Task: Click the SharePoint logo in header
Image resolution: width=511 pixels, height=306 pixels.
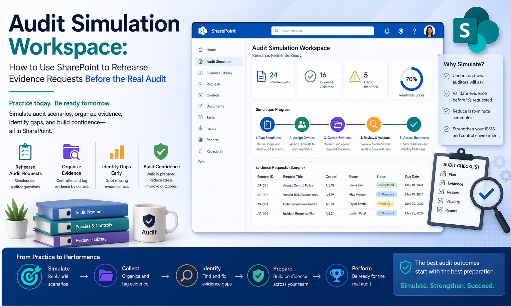Action: [x=203, y=31]
